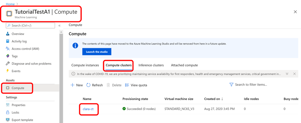Image resolution: width=301 pixels, height=123 pixels.
Task: Click the Search to filter items field
Action: point(251,85)
